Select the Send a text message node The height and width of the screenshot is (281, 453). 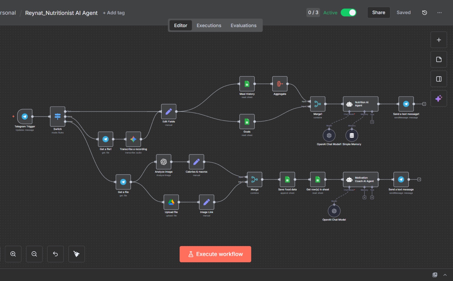tap(401, 179)
